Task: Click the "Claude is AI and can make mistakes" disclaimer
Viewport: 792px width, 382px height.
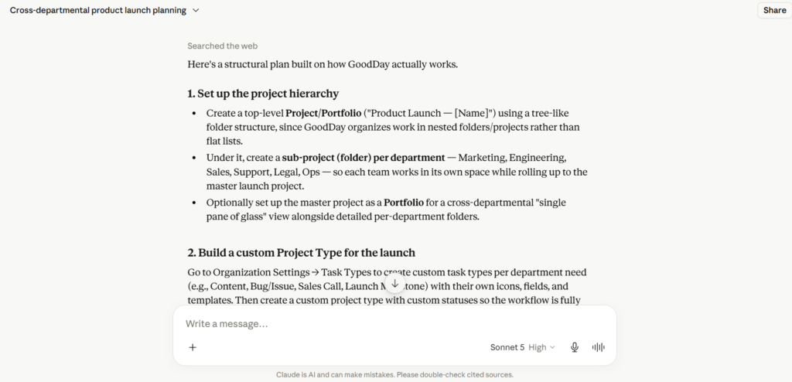Action: click(x=394, y=375)
